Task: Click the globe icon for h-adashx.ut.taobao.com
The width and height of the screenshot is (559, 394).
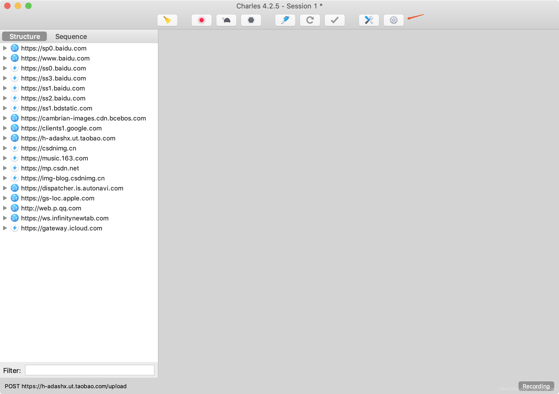Action: 15,138
